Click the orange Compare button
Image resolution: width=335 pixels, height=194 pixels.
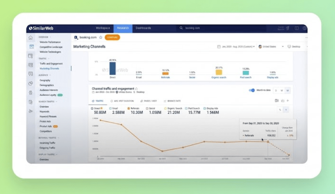112,37
